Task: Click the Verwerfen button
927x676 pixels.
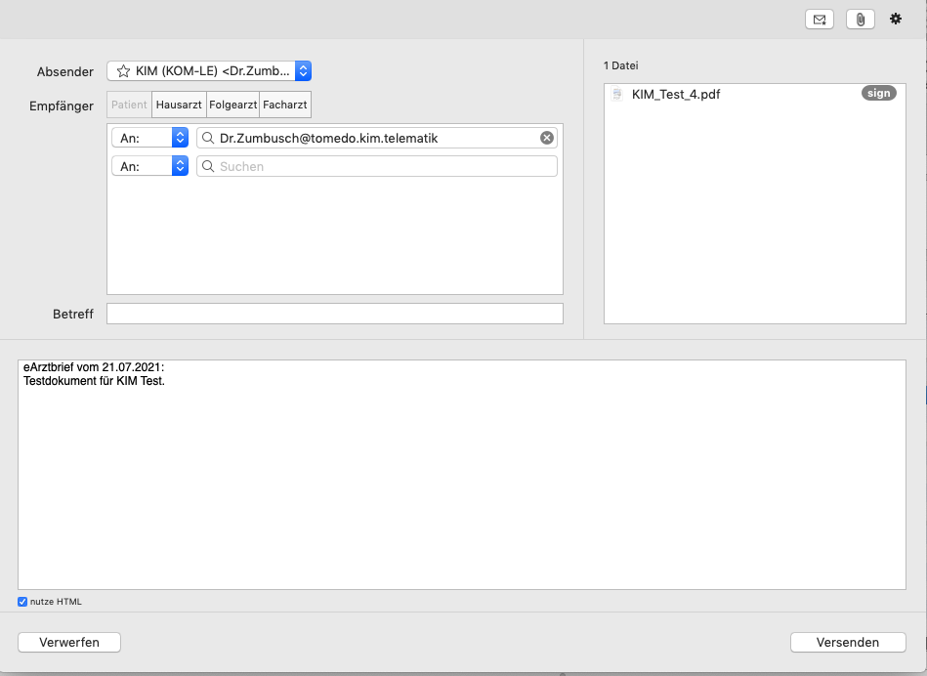Action: pyautogui.click(x=69, y=642)
